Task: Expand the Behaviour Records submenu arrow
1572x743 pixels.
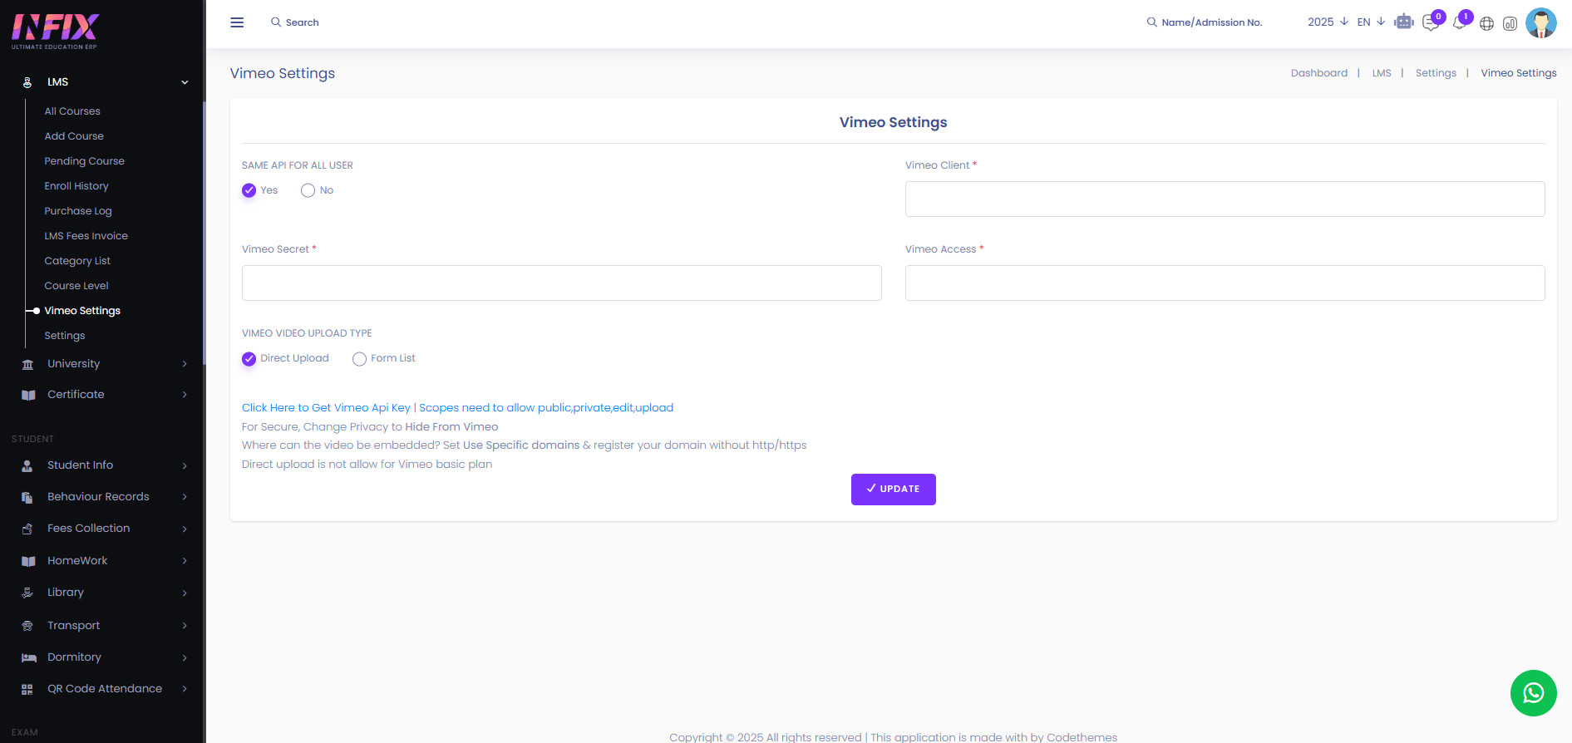Action: 185,497
